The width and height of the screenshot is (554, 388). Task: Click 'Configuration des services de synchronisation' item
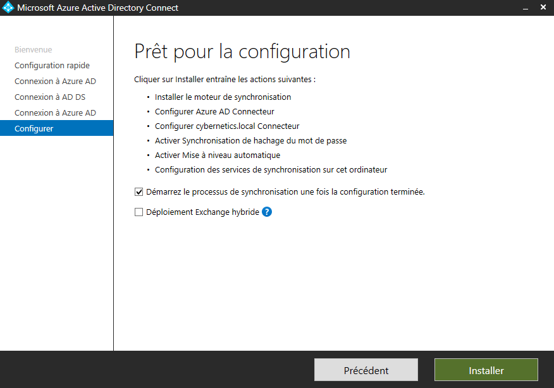point(271,170)
